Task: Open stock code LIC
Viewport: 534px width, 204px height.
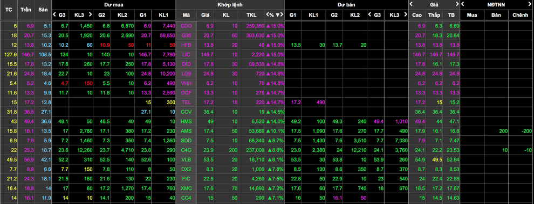Action: coord(186,54)
